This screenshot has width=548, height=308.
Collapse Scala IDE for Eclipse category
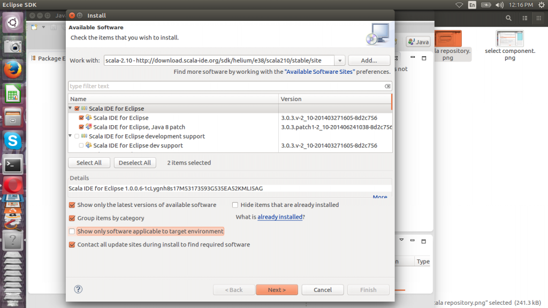click(x=70, y=108)
